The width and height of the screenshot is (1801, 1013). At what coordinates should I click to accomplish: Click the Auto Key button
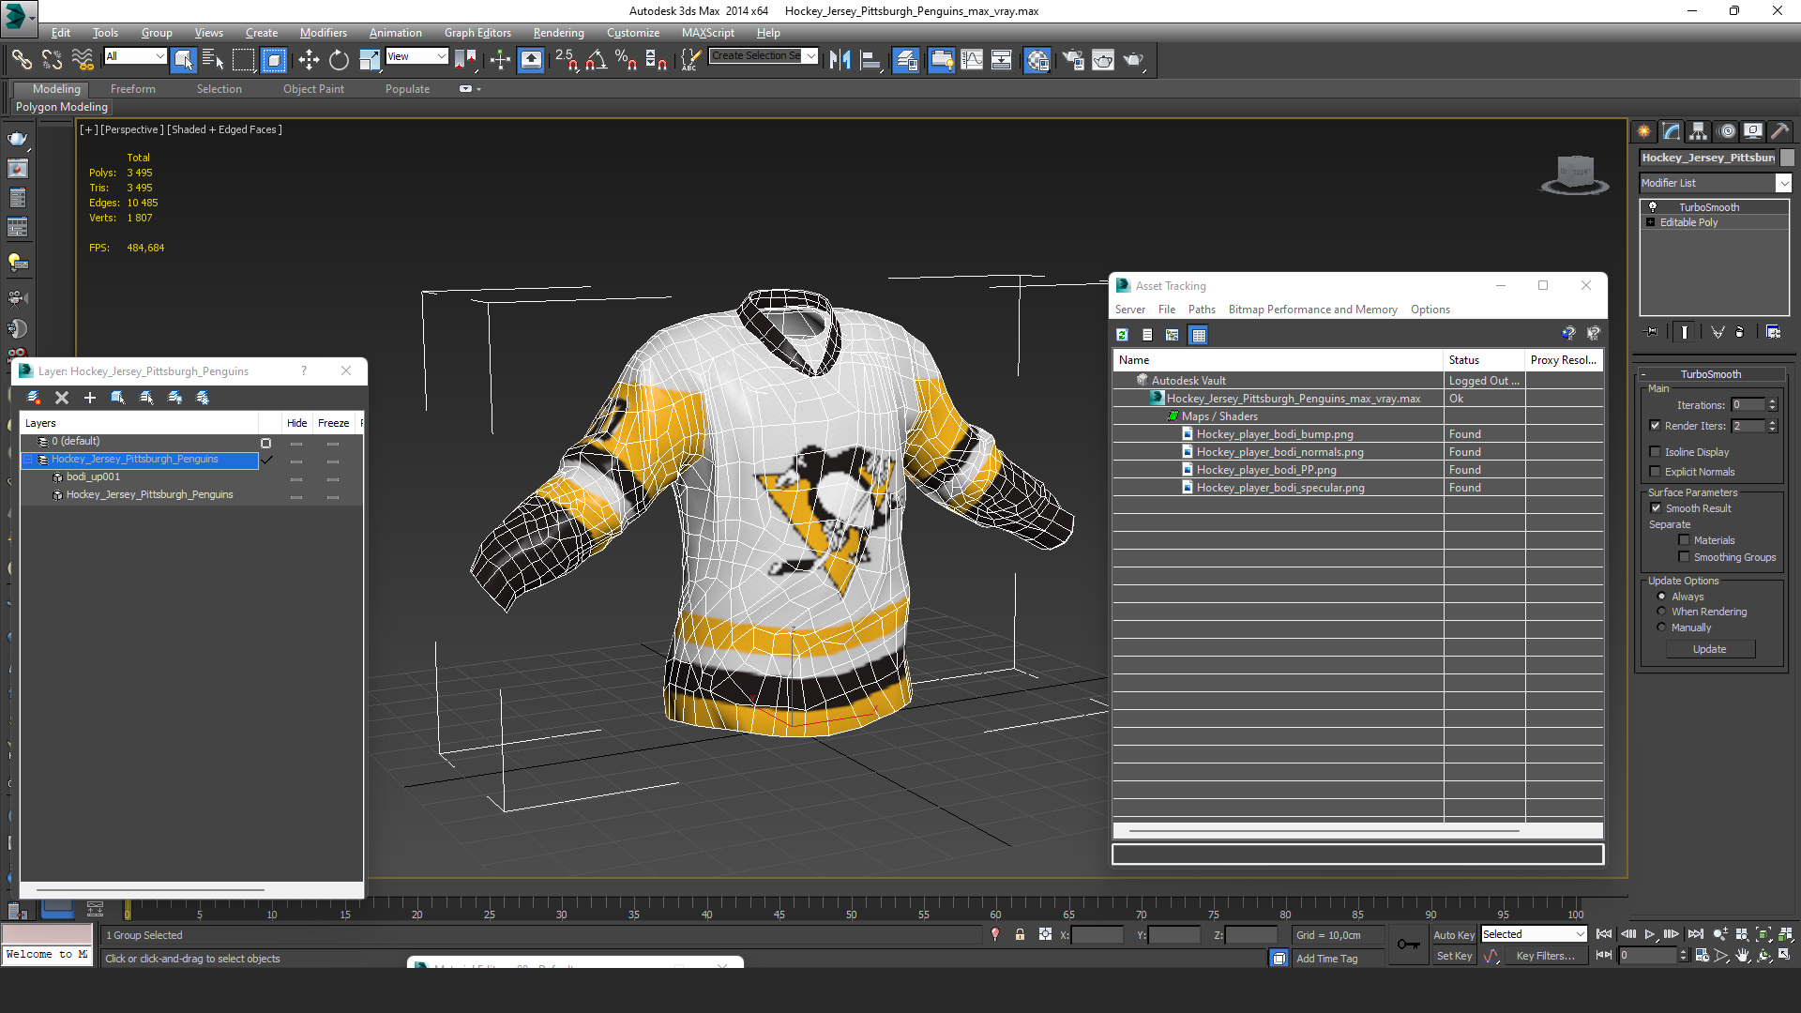(x=1453, y=935)
